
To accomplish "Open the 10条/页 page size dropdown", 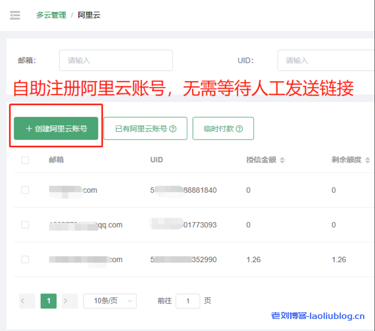I will pos(110,301).
